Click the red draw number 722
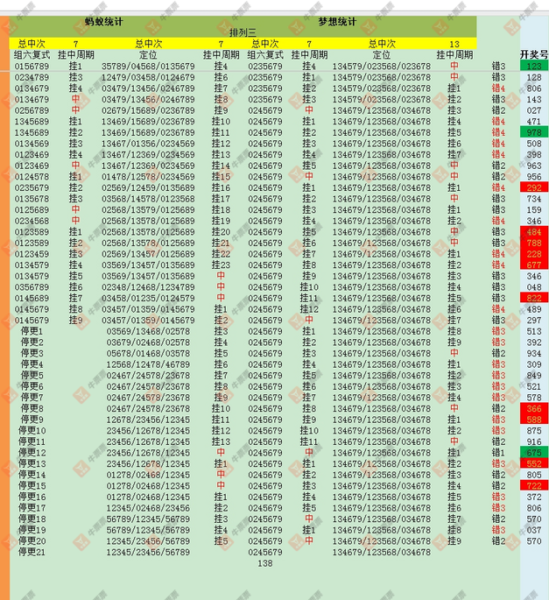 point(534,485)
